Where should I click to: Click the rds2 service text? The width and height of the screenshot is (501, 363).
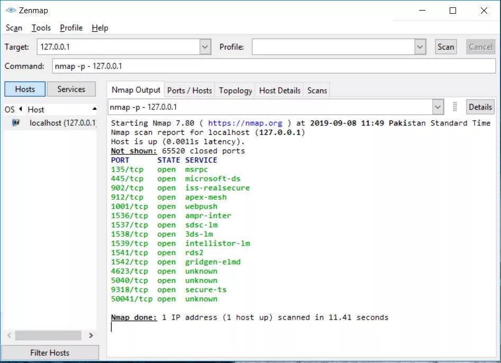pos(194,253)
